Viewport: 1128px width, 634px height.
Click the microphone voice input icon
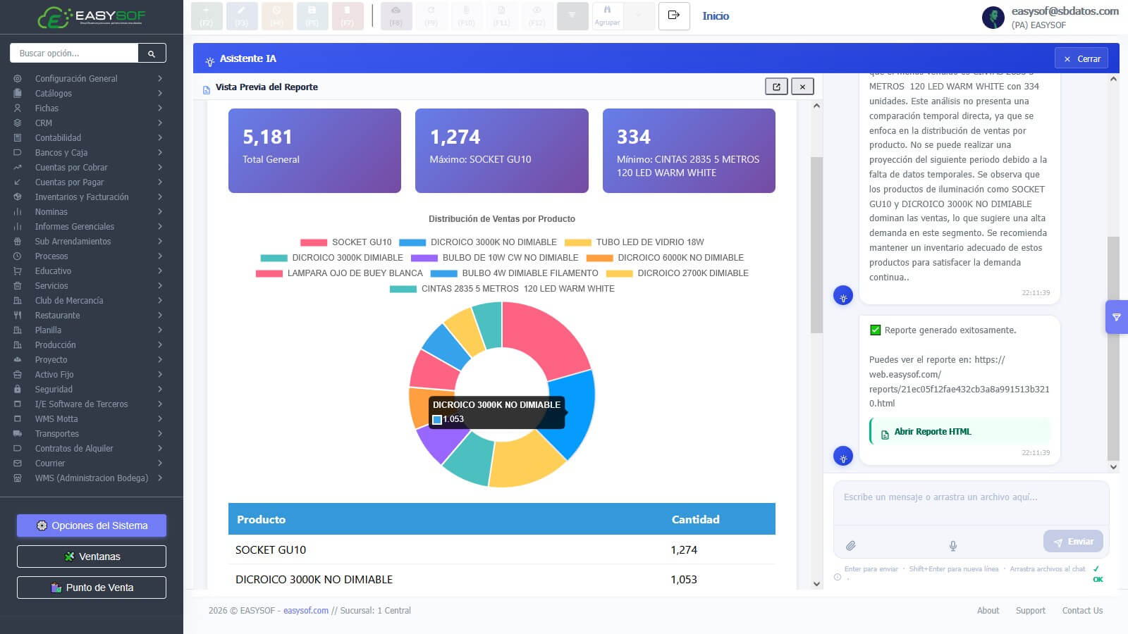click(952, 545)
